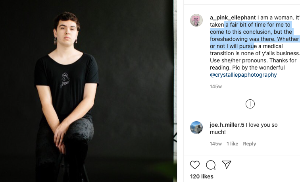Visit the @crystalliepaphotography mention

click(x=243, y=75)
